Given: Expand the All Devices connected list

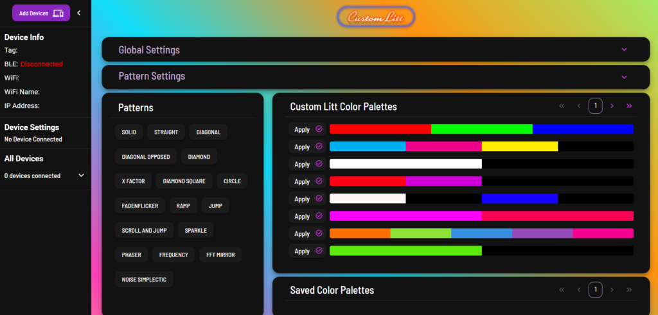Looking at the screenshot, I should coord(81,175).
